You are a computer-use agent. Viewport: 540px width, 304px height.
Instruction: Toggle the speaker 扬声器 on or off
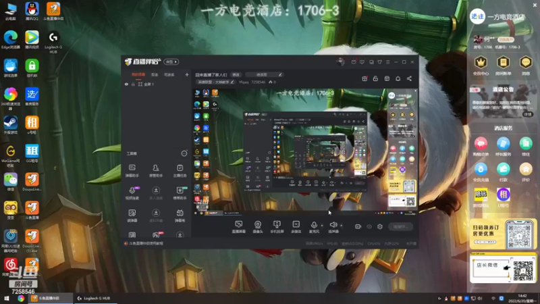[x=333, y=227]
